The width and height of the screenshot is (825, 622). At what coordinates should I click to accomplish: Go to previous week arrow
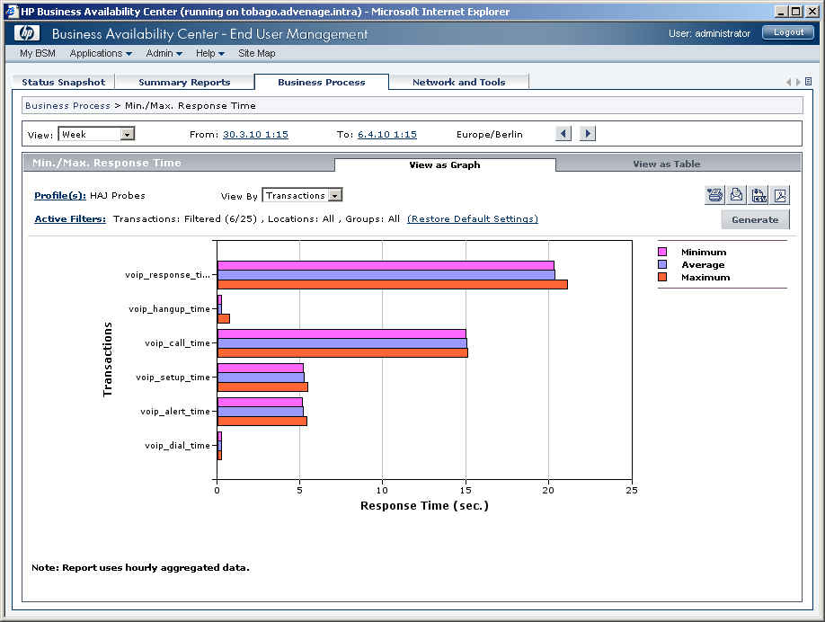pyautogui.click(x=563, y=134)
